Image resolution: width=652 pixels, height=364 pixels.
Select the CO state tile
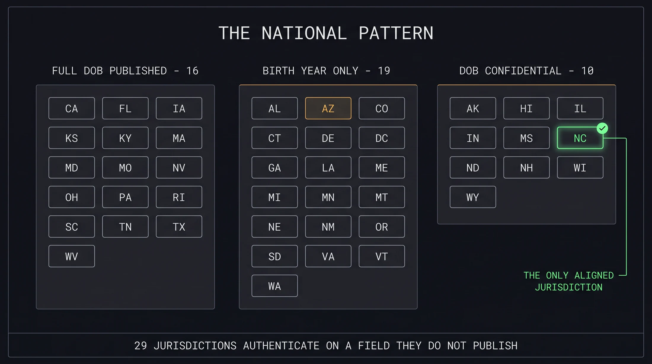[382, 108]
